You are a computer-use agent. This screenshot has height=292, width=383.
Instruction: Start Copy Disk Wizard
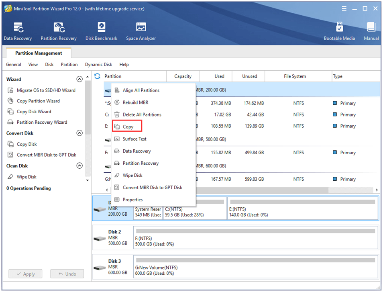point(29,112)
